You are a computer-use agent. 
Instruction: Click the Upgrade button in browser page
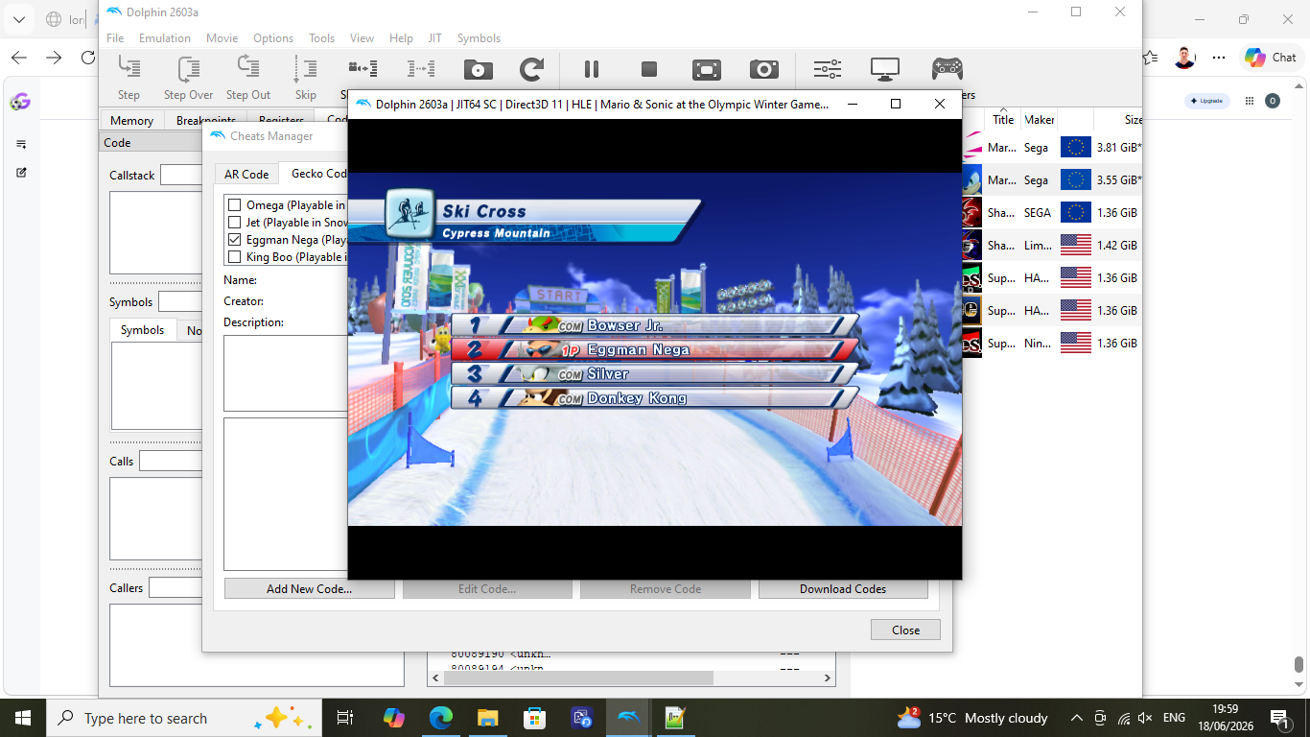pyautogui.click(x=1206, y=101)
